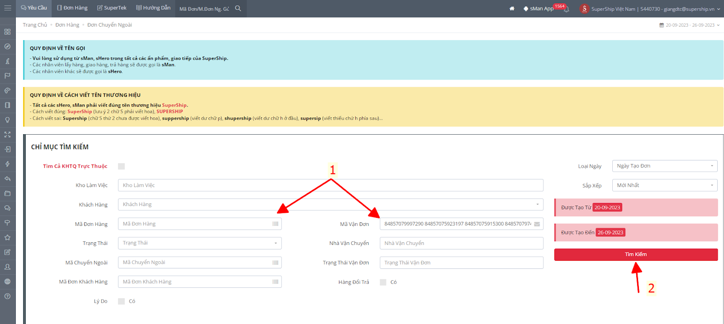Click the calendar icon beside the date range
The image size is (724, 324).
click(662, 25)
